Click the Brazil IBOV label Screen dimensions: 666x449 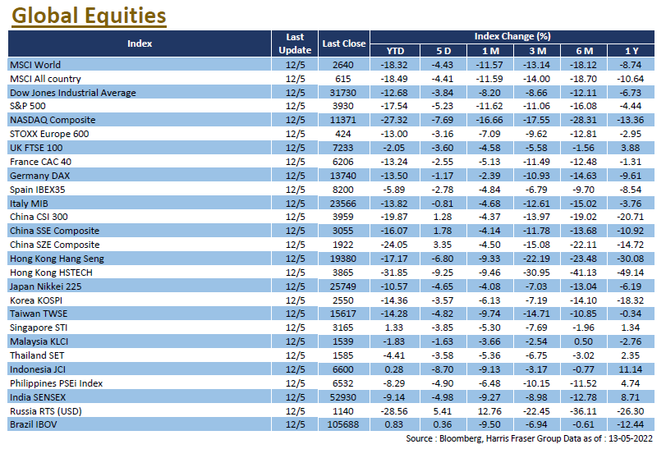(x=33, y=424)
